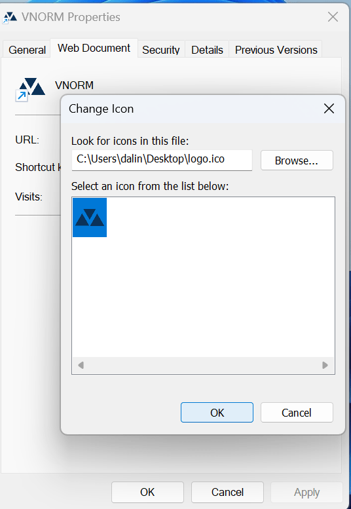The image size is (351, 509).
Task: Cancel the Change Icon dialog
Action: click(x=297, y=413)
